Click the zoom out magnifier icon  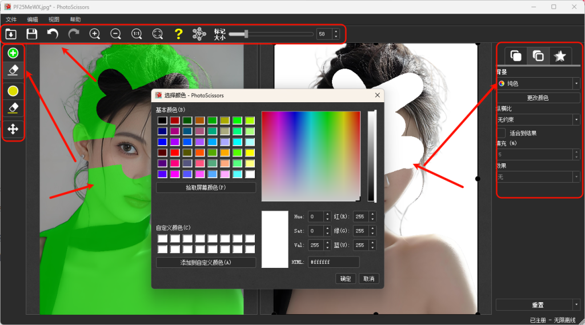point(115,34)
